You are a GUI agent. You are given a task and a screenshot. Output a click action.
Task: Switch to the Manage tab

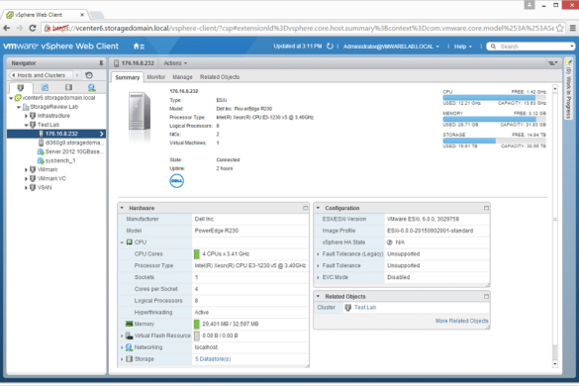coord(182,77)
